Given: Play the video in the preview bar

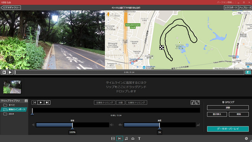Looking at the screenshot, I should point(10,72).
